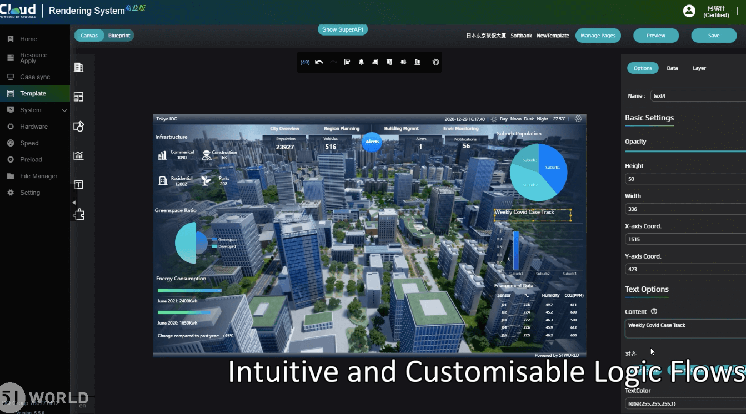Click the align right edges icon
The width and height of the screenshot is (746, 414).
pyautogui.click(x=375, y=62)
